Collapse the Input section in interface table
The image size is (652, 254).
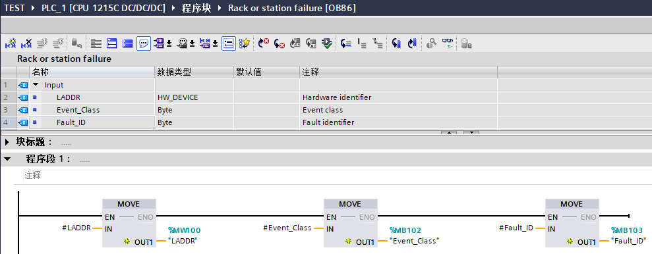pos(36,85)
